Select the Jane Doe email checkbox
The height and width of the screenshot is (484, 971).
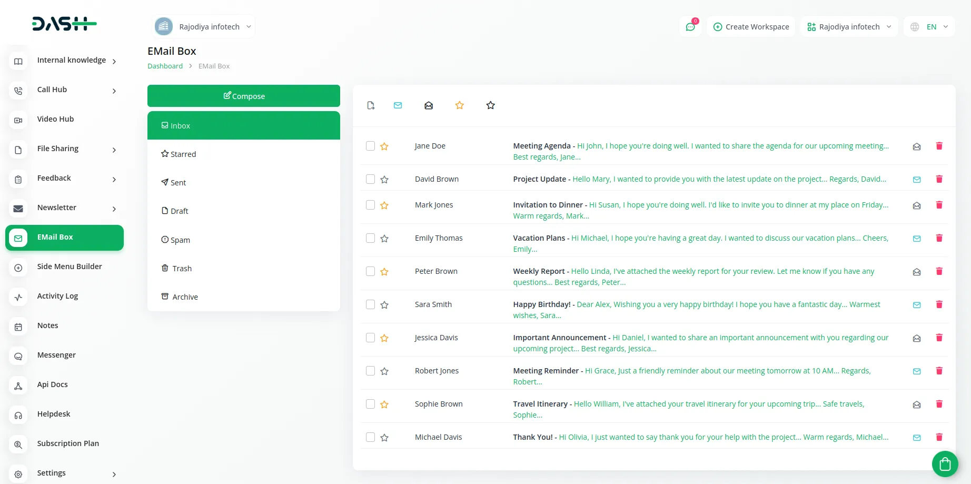click(x=371, y=146)
